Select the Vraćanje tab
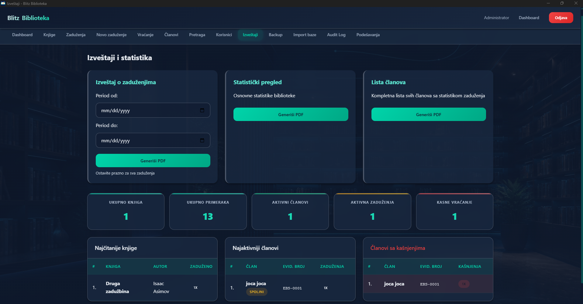 coord(145,35)
